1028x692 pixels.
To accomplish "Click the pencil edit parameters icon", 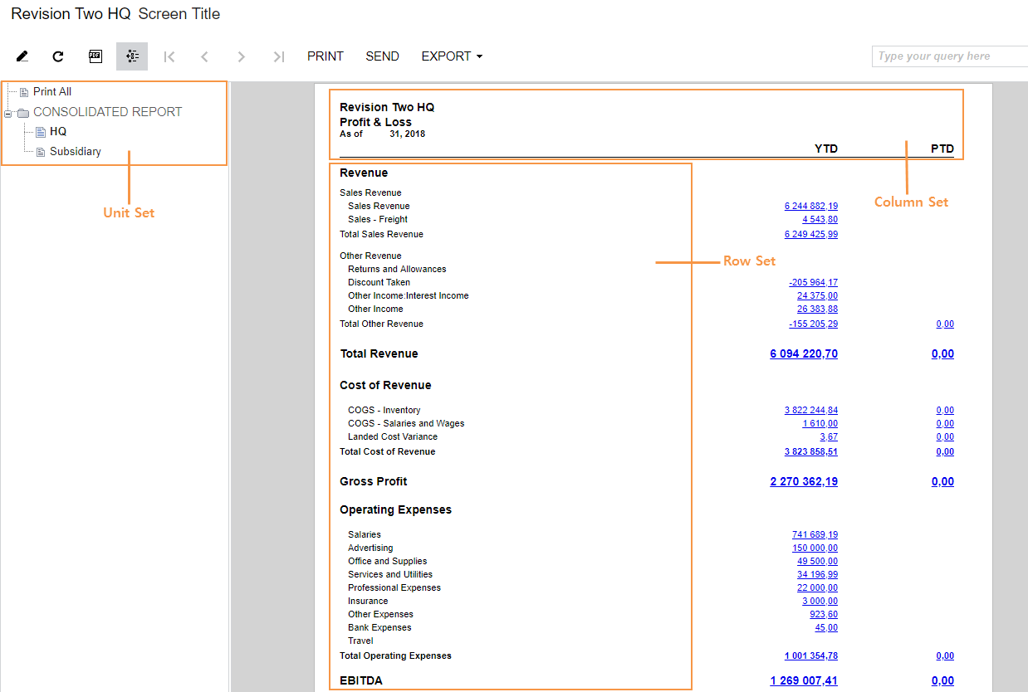I will tap(22, 56).
